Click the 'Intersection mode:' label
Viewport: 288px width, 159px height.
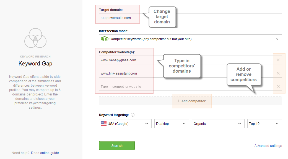[x=114, y=31]
